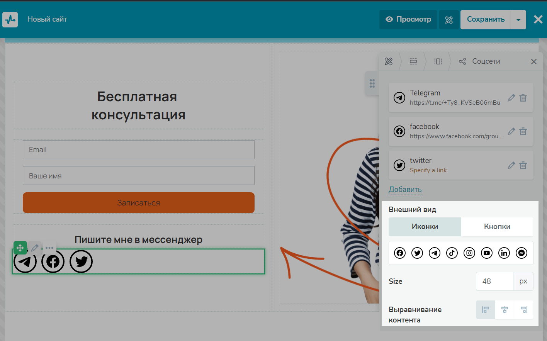547x341 pixels.
Task: Click the Messenger icon option
Action: 522,253
